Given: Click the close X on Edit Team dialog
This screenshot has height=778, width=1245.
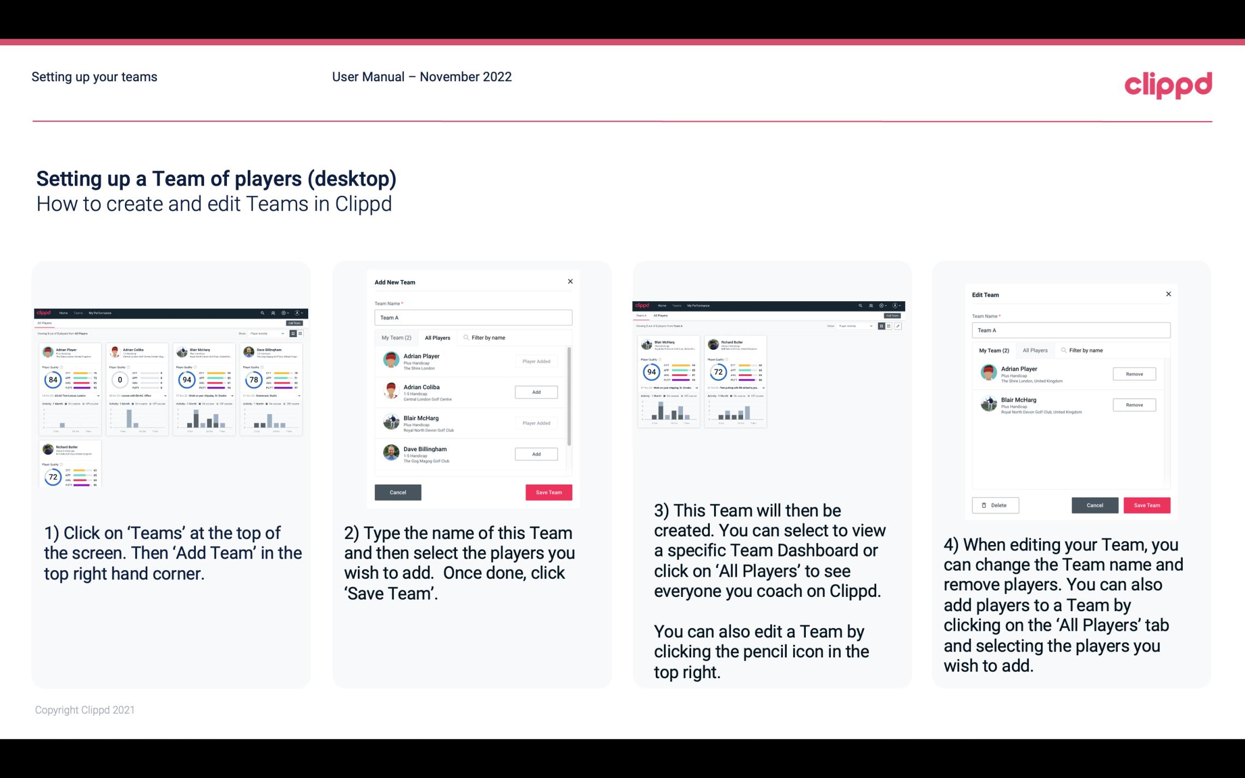Looking at the screenshot, I should (1168, 295).
